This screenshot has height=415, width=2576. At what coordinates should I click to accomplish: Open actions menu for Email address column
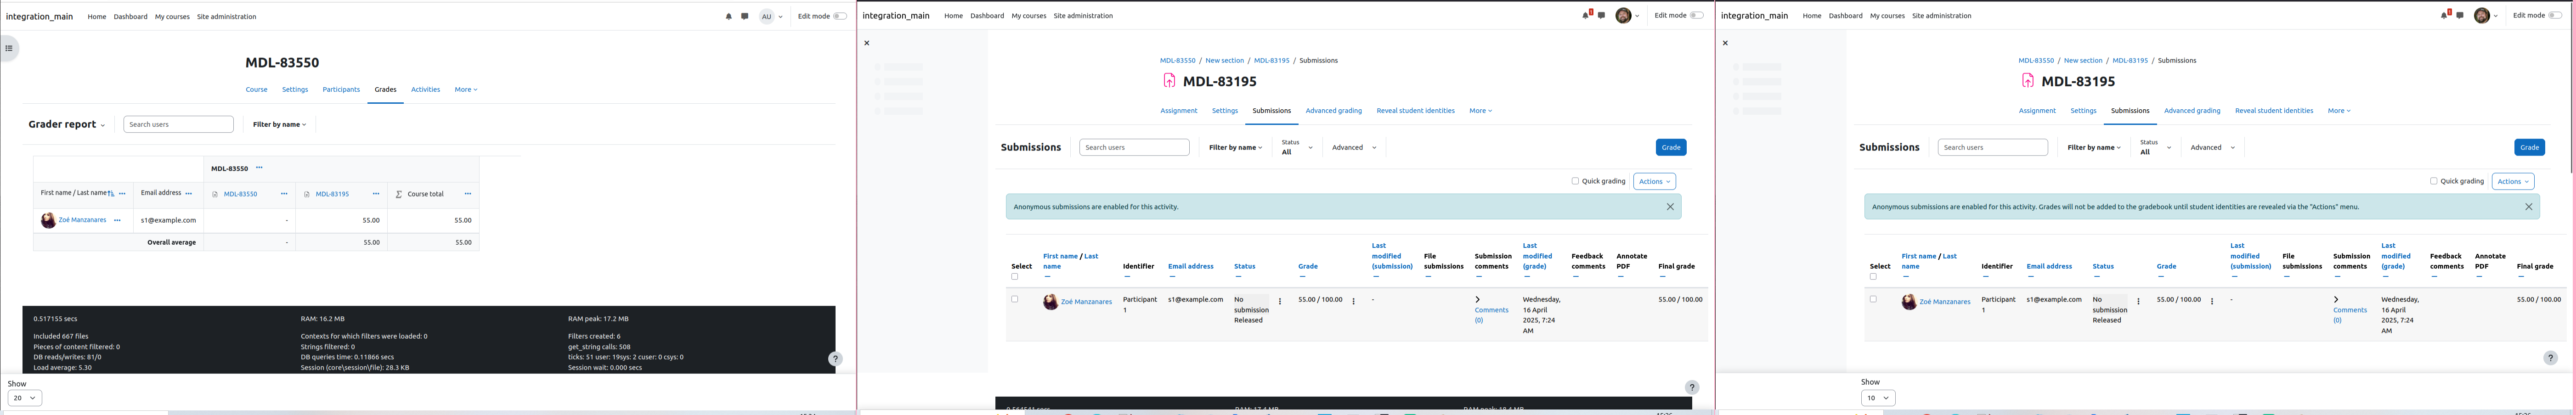point(188,194)
